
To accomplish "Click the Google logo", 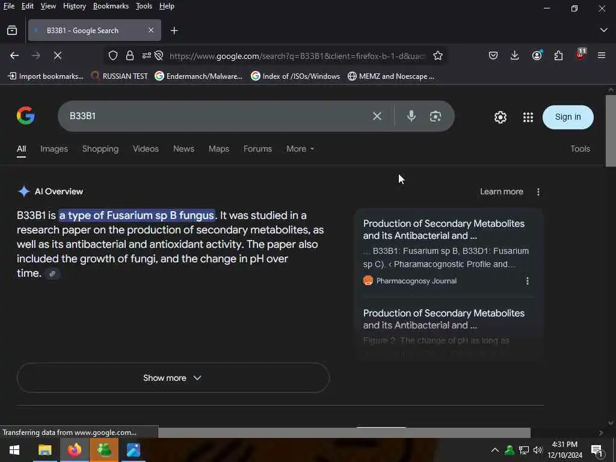I will click(25, 115).
